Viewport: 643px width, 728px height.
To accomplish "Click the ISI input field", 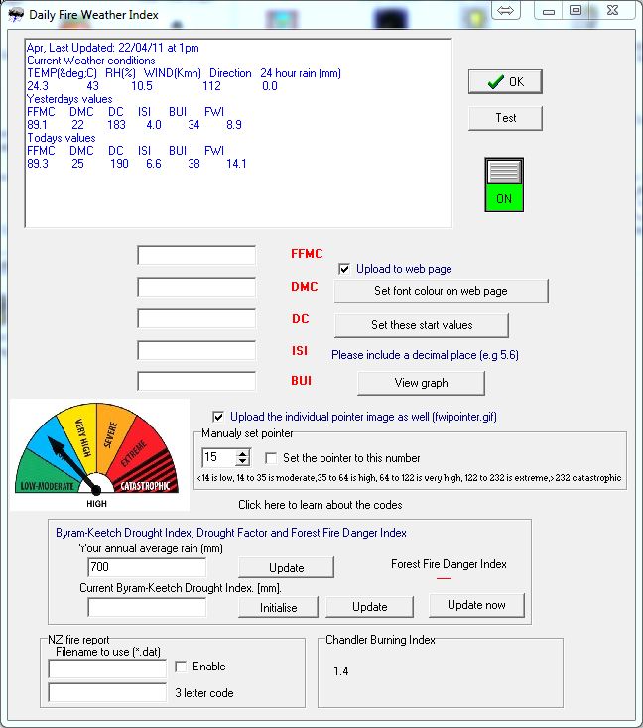I will coord(196,350).
